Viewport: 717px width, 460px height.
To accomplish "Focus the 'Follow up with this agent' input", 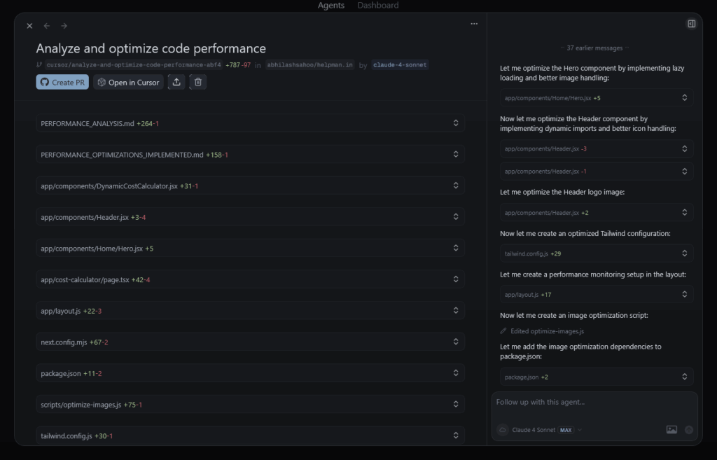I will point(594,403).
